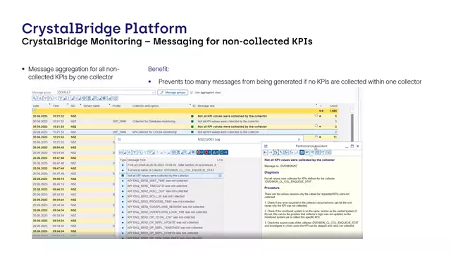Click the green success-count icon in Log toolbar
The image size is (451, 253).
[224, 153]
